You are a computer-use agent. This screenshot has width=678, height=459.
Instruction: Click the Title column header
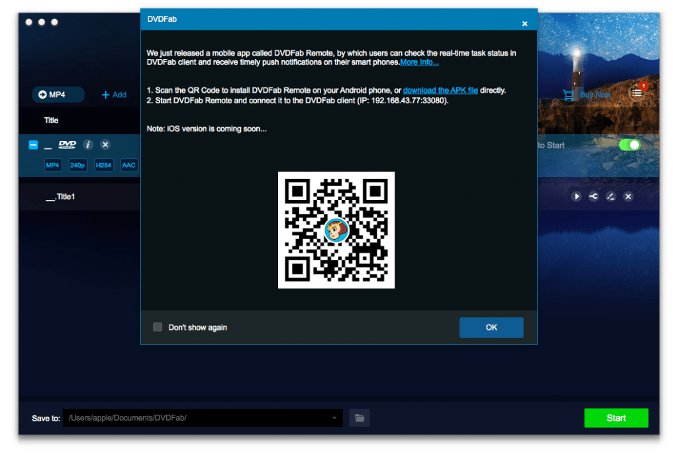[51, 121]
